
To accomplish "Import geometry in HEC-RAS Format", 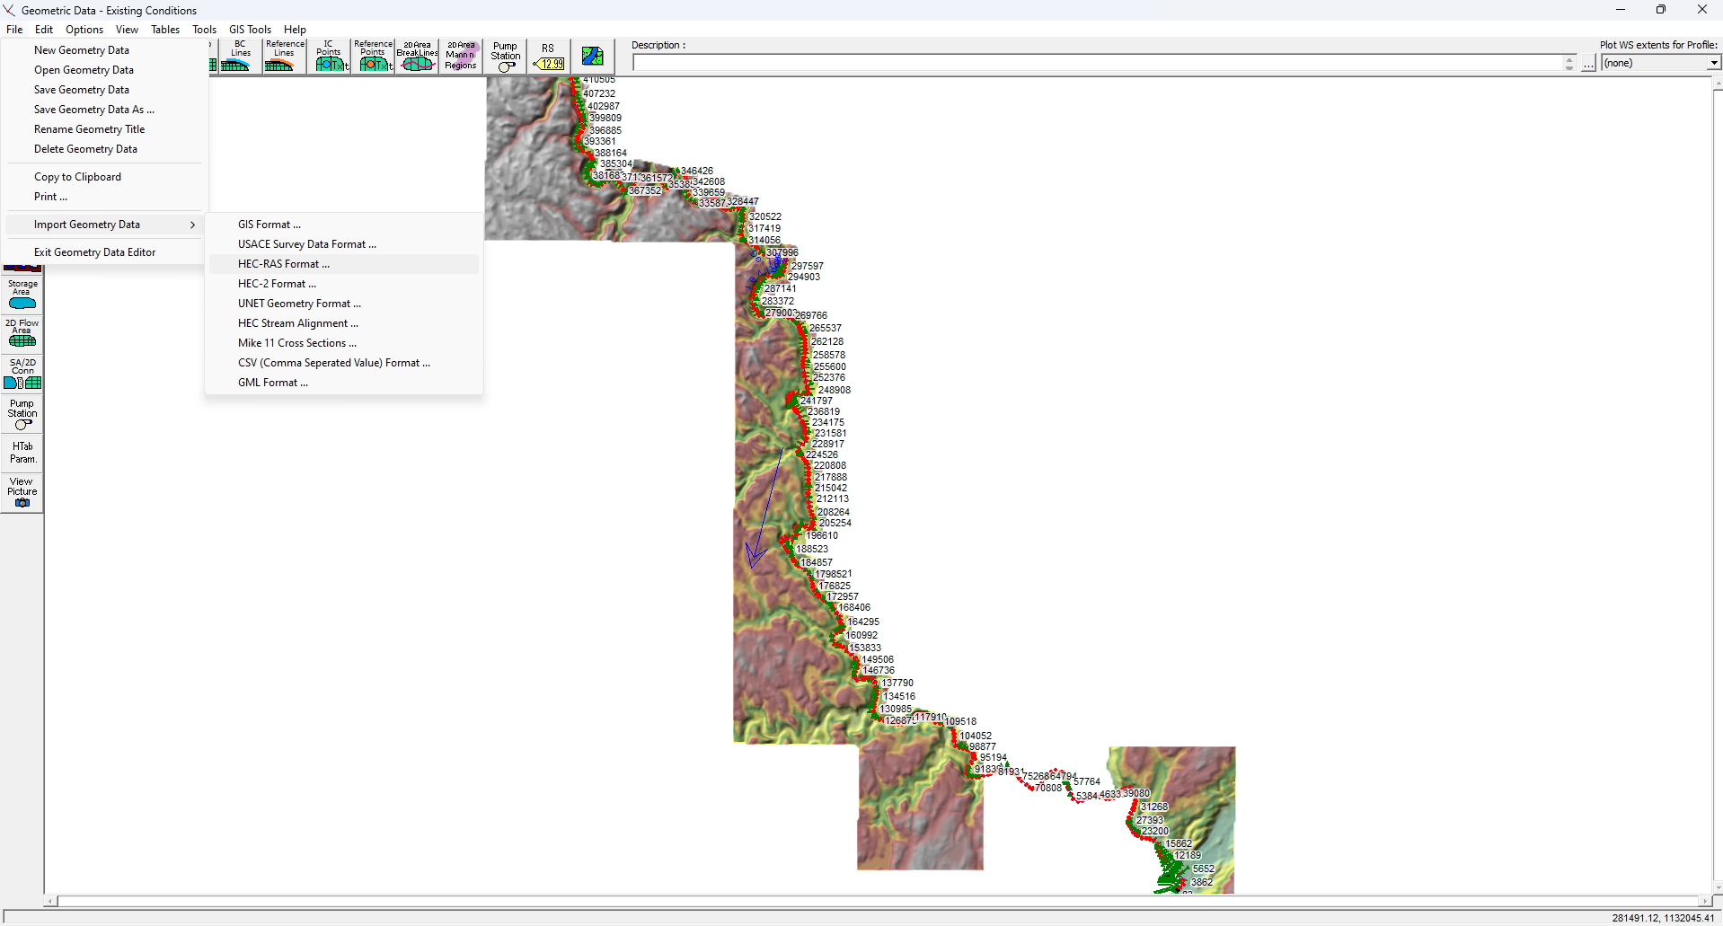I will click(x=344, y=264).
